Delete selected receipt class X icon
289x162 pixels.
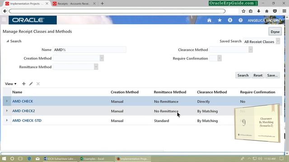pos(38,84)
